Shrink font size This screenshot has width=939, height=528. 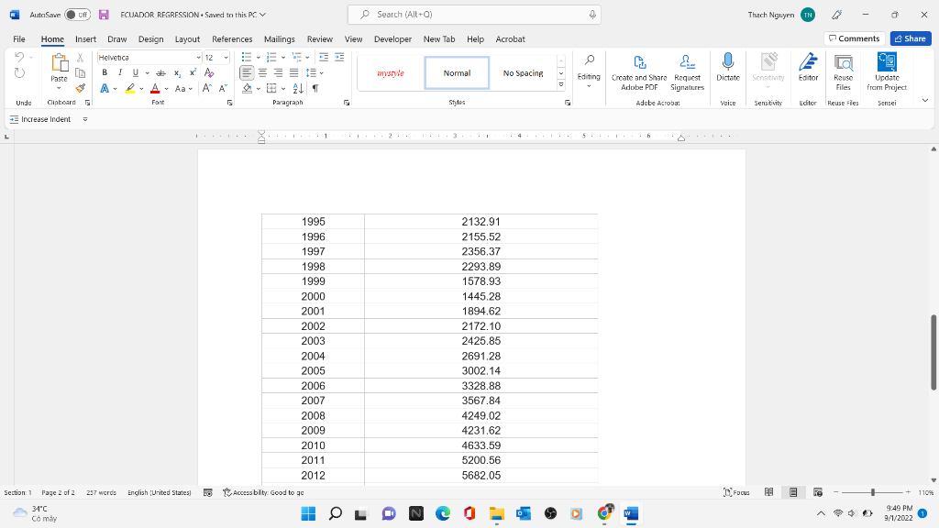[x=222, y=88]
